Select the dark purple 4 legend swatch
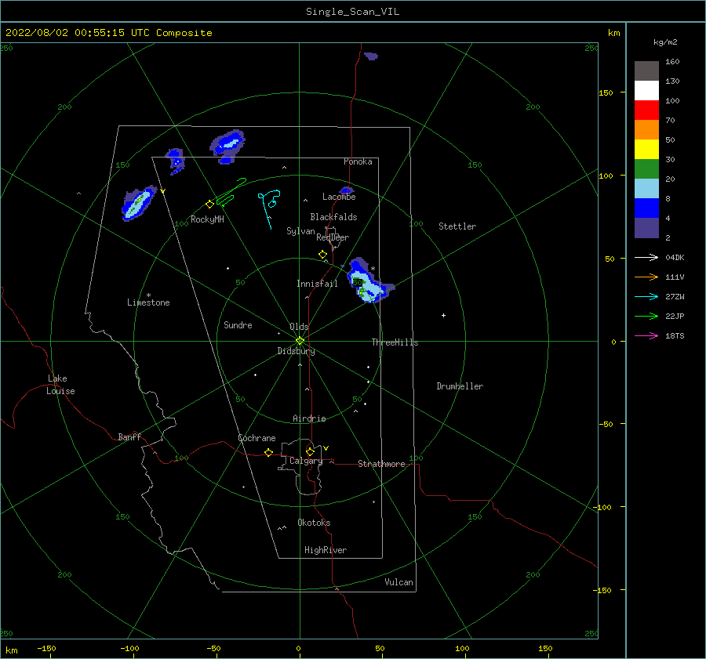 646,228
